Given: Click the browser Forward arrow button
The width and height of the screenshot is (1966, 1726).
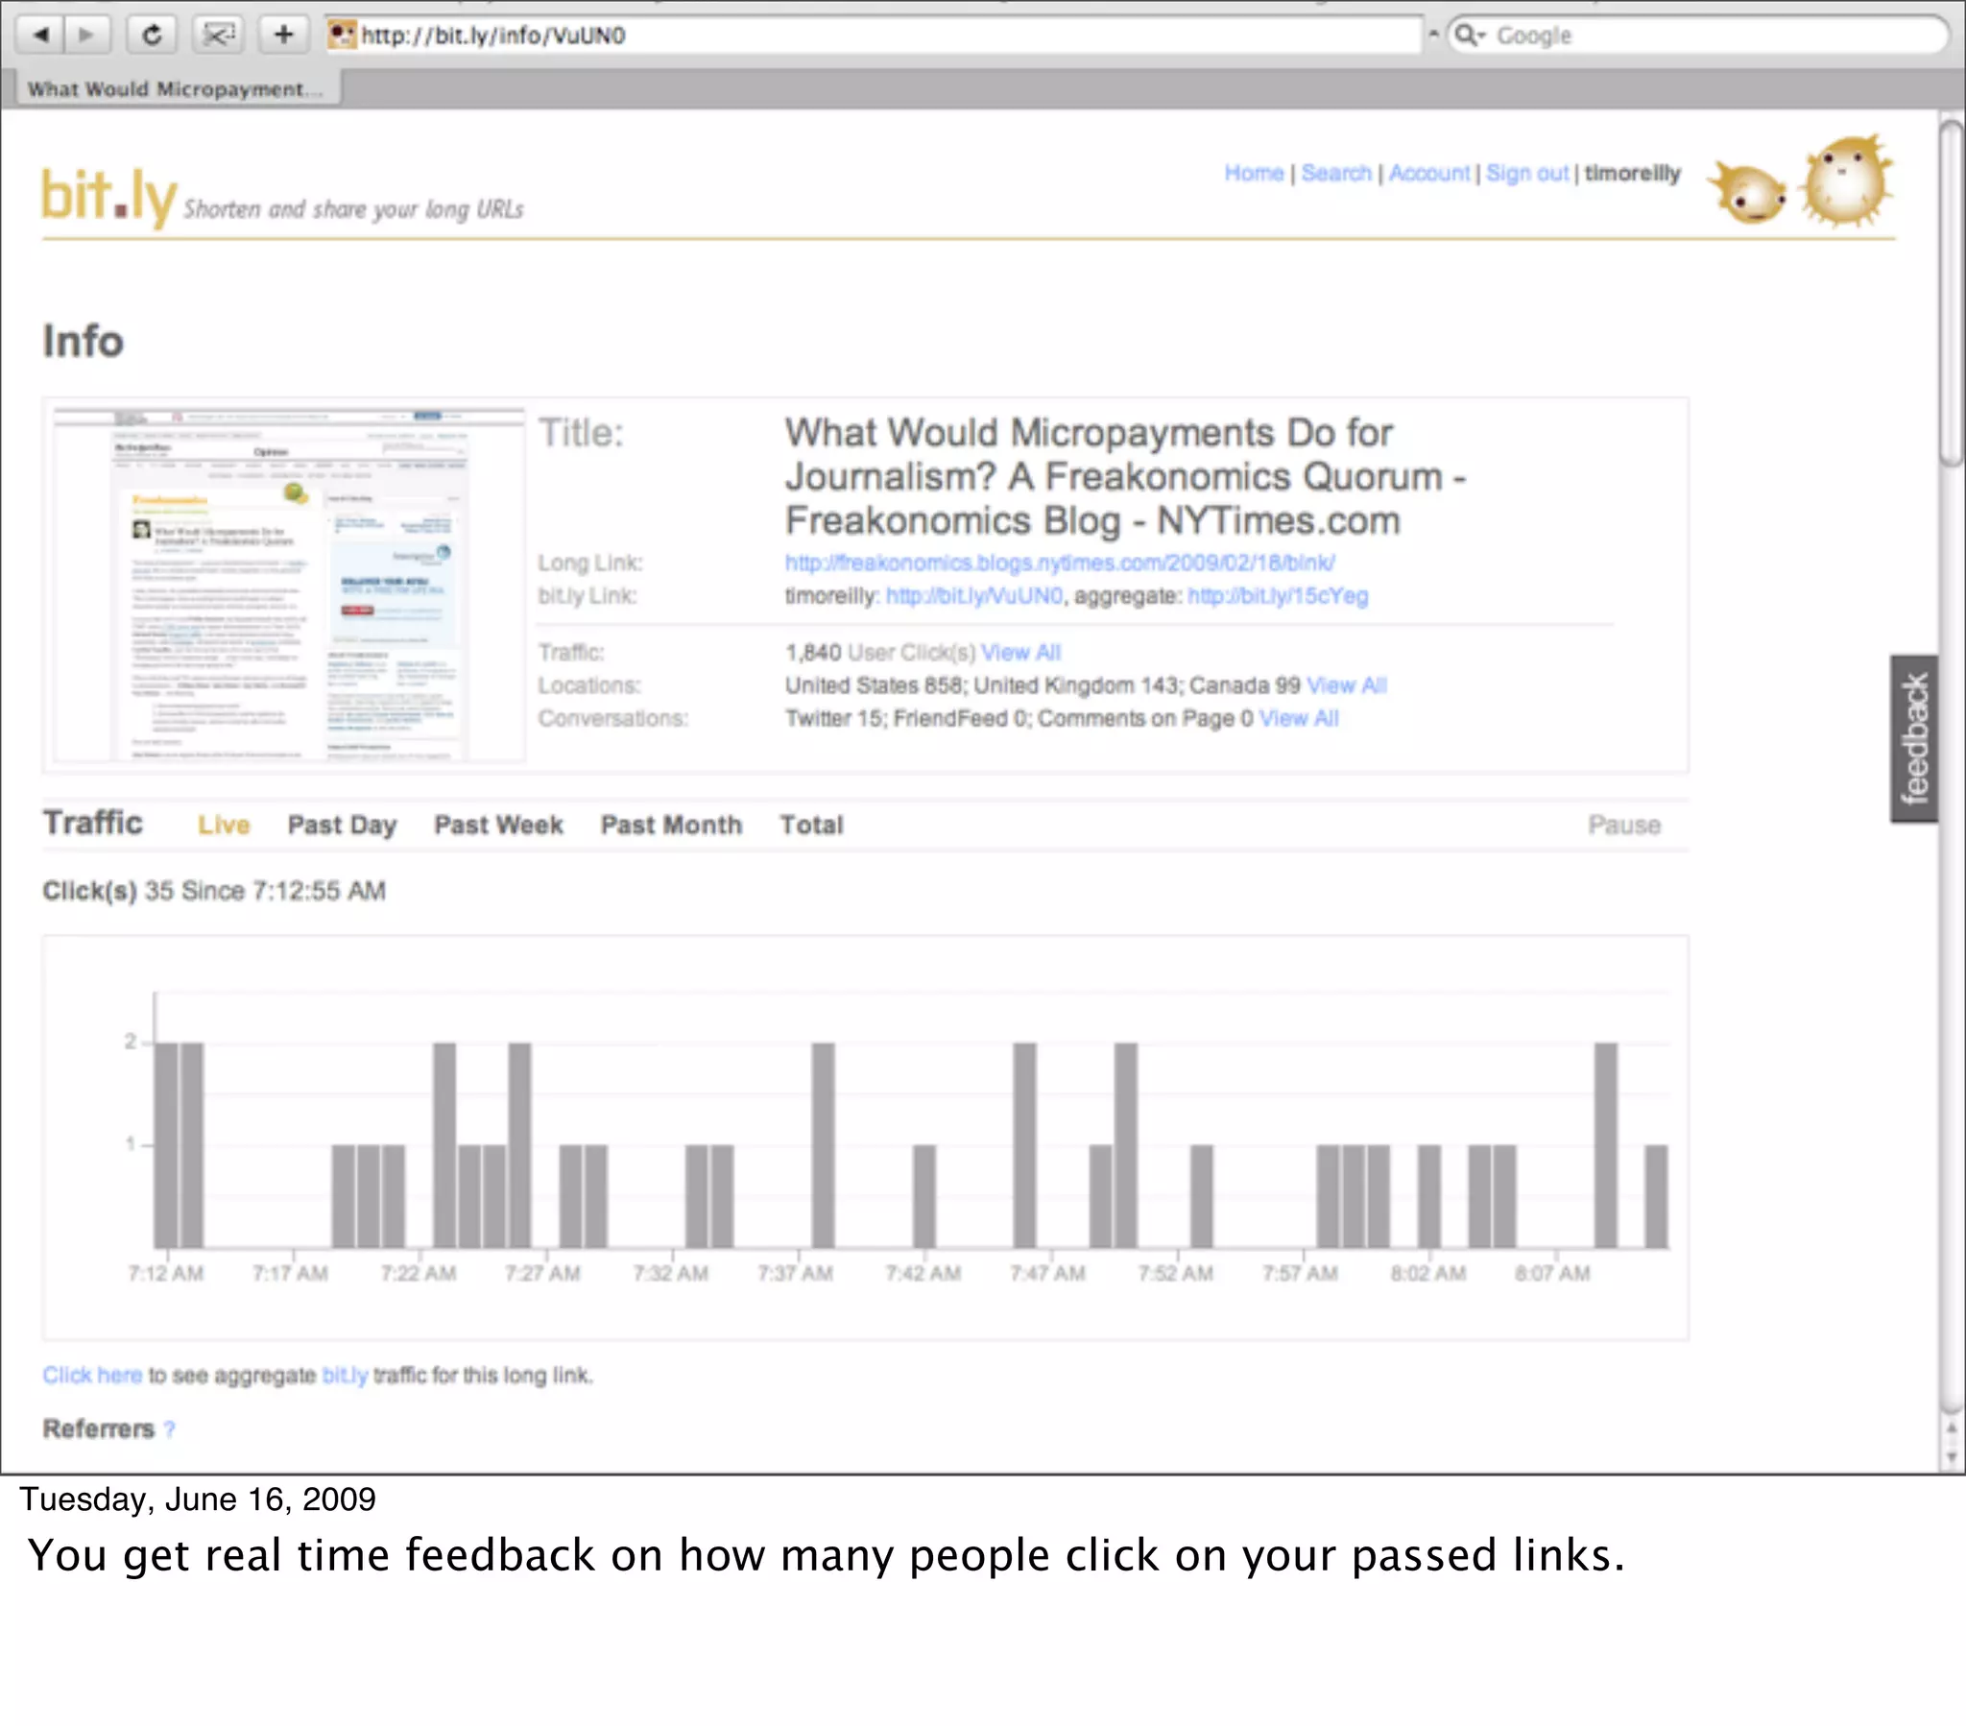Looking at the screenshot, I should coord(86,36).
